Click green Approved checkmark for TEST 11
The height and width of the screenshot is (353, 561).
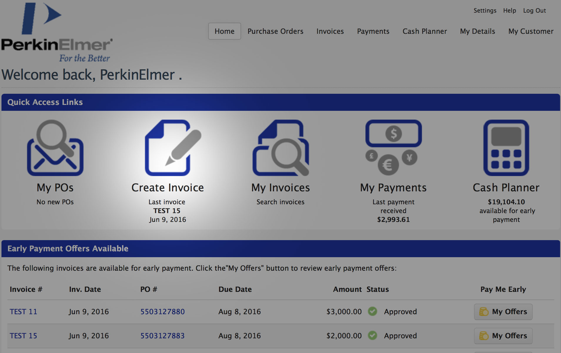[373, 311]
